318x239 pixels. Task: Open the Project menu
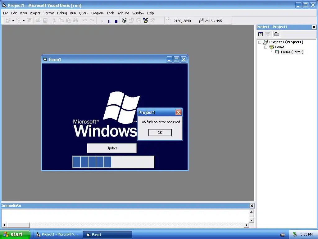[35, 13]
